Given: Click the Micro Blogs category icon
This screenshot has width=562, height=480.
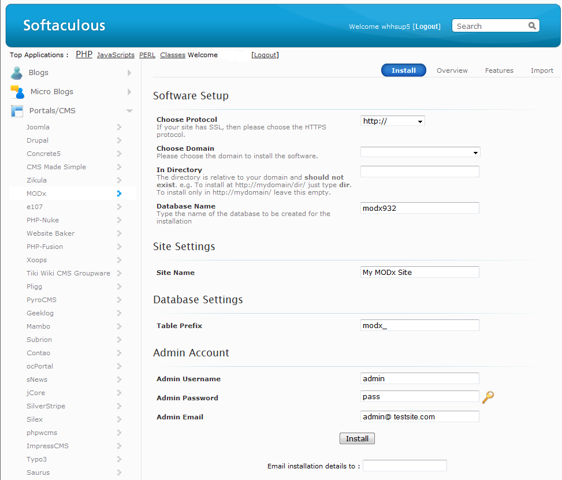Looking at the screenshot, I should tap(17, 92).
